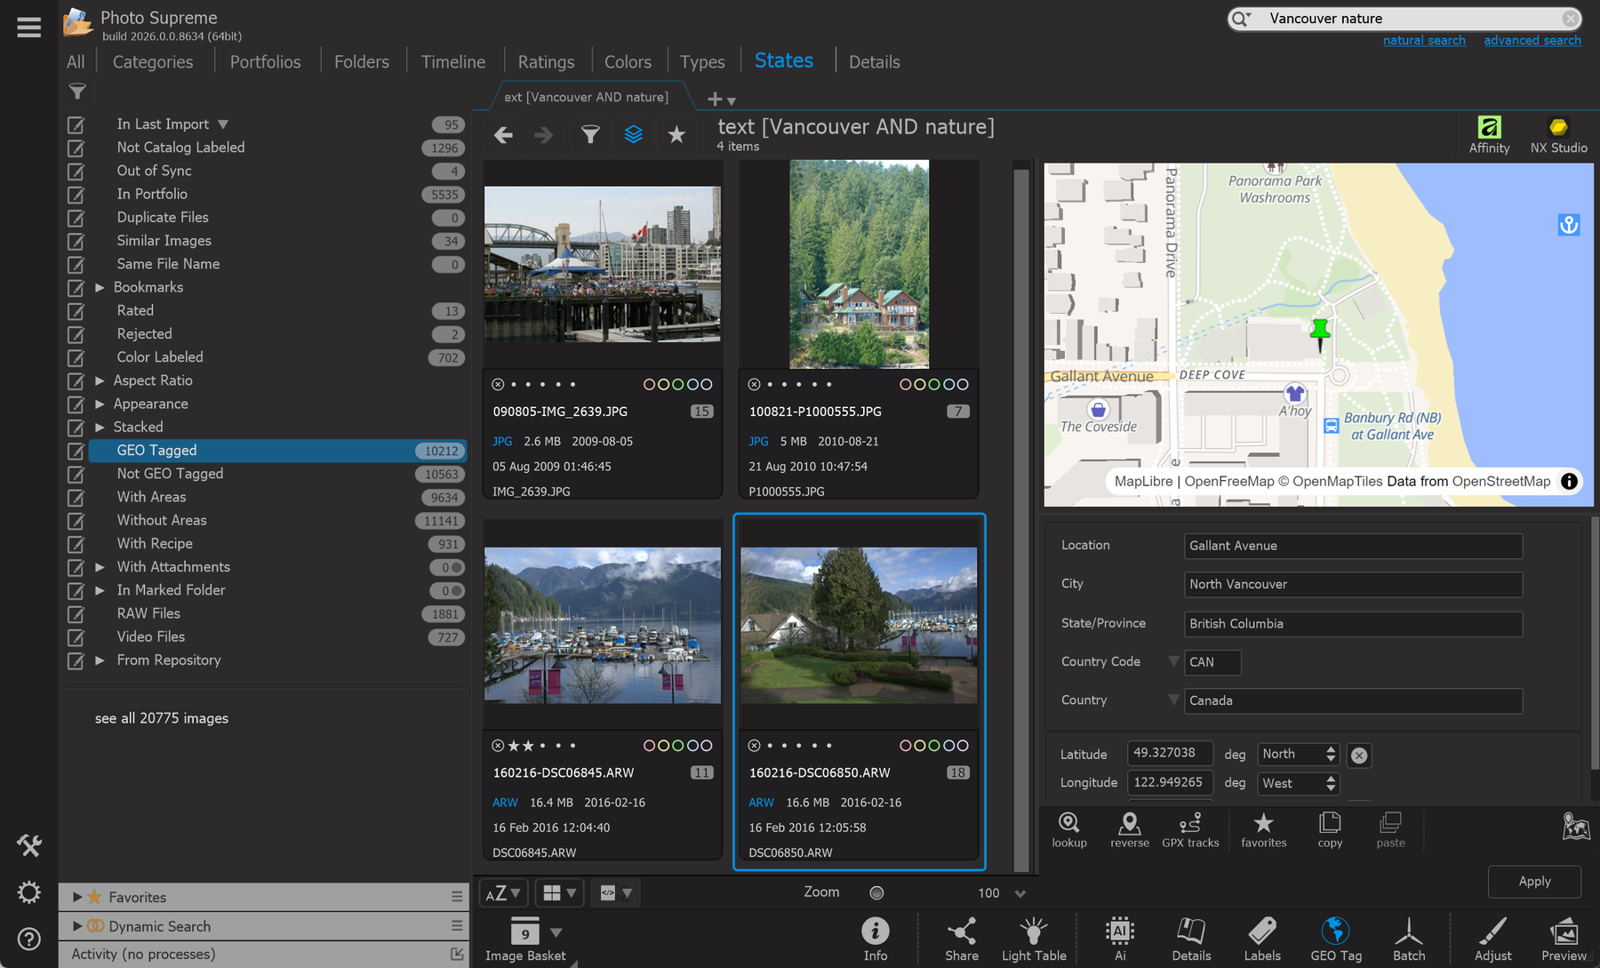Screen dimensions: 1600x968
Task: Open location favorites star
Action: (1263, 829)
